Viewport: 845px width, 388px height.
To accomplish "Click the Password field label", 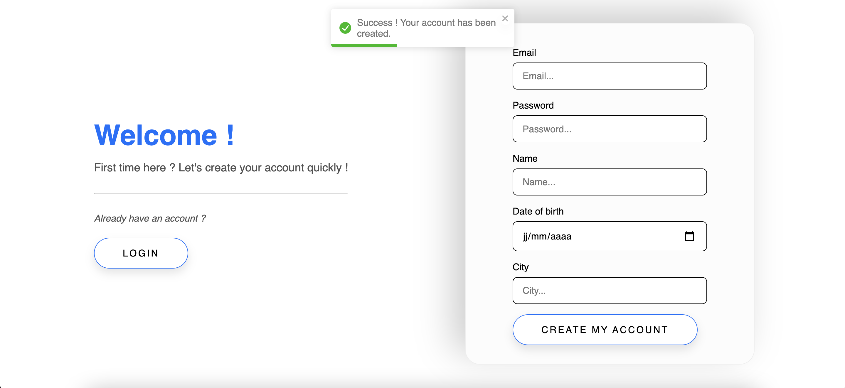I will (x=533, y=105).
